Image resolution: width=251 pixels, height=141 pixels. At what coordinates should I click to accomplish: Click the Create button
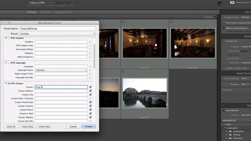click(89, 127)
